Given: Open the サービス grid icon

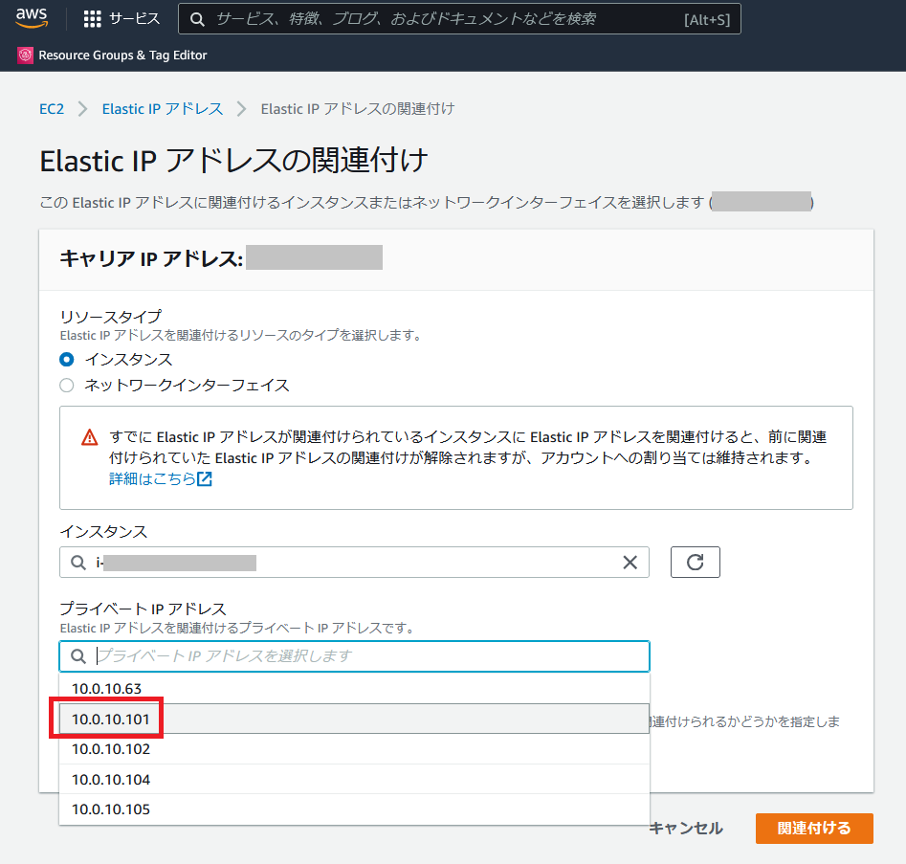Looking at the screenshot, I should [91, 17].
